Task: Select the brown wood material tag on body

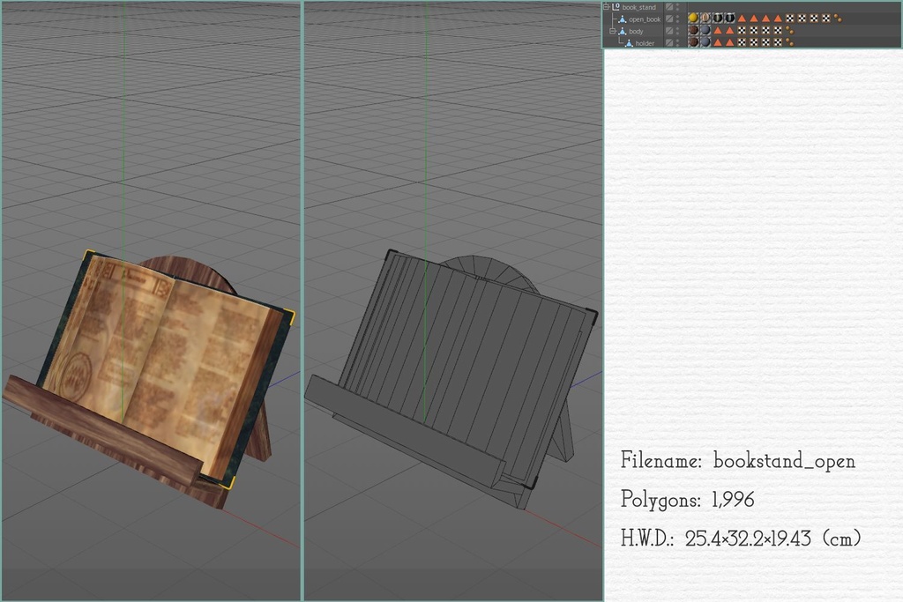Action: 693,31
